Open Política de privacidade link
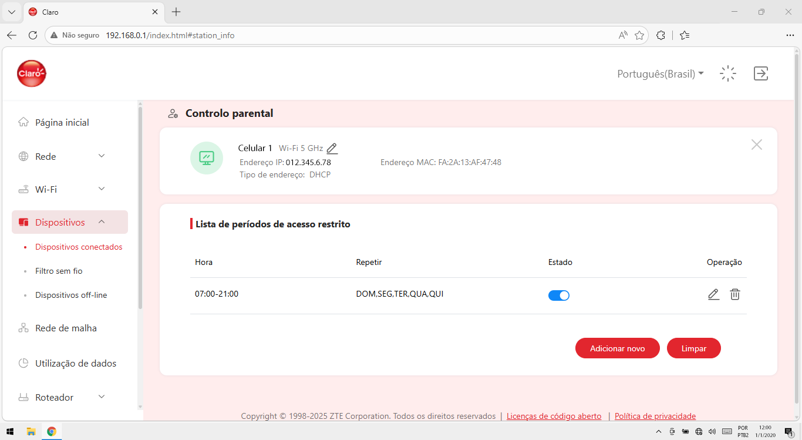802x440 pixels. coord(655,416)
